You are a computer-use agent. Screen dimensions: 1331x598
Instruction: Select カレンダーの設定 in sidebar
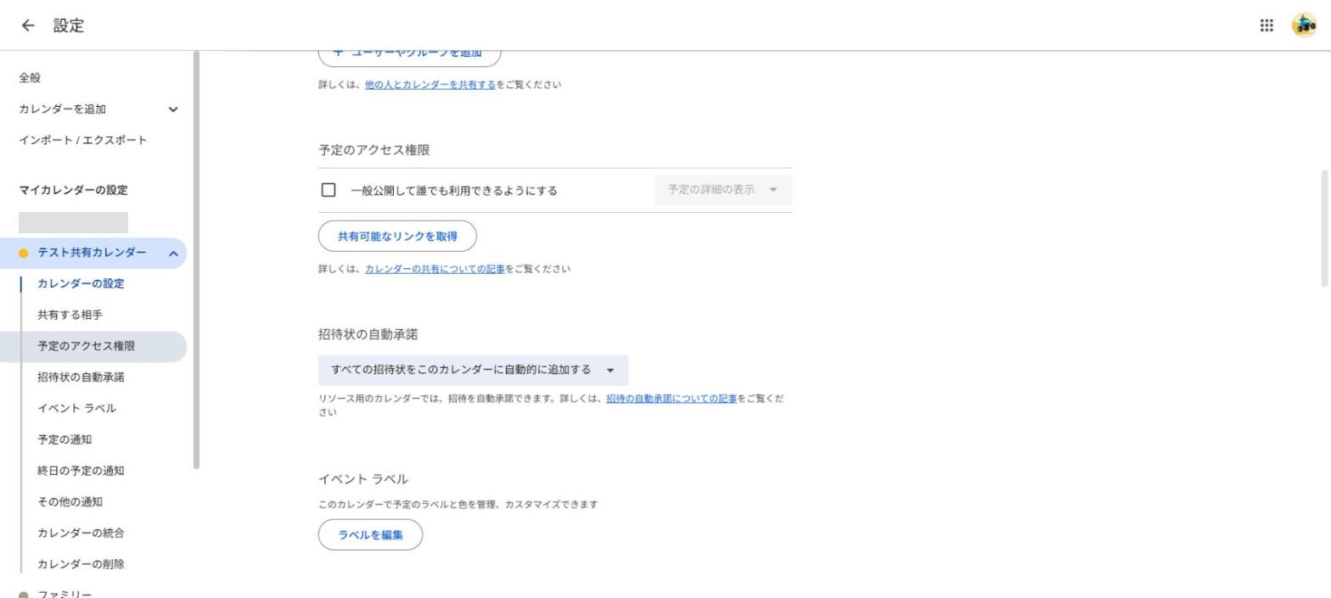(81, 284)
